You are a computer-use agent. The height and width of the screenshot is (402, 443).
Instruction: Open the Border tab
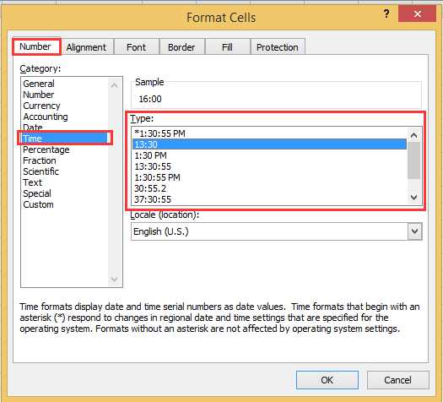coord(181,47)
